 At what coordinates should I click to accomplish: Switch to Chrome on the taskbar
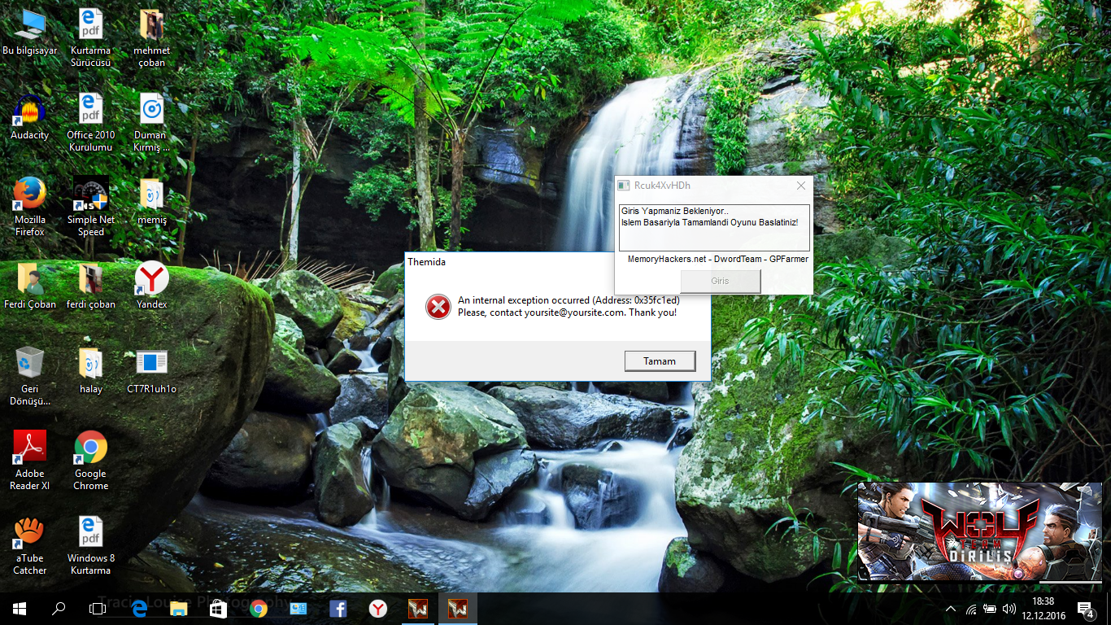tap(259, 608)
